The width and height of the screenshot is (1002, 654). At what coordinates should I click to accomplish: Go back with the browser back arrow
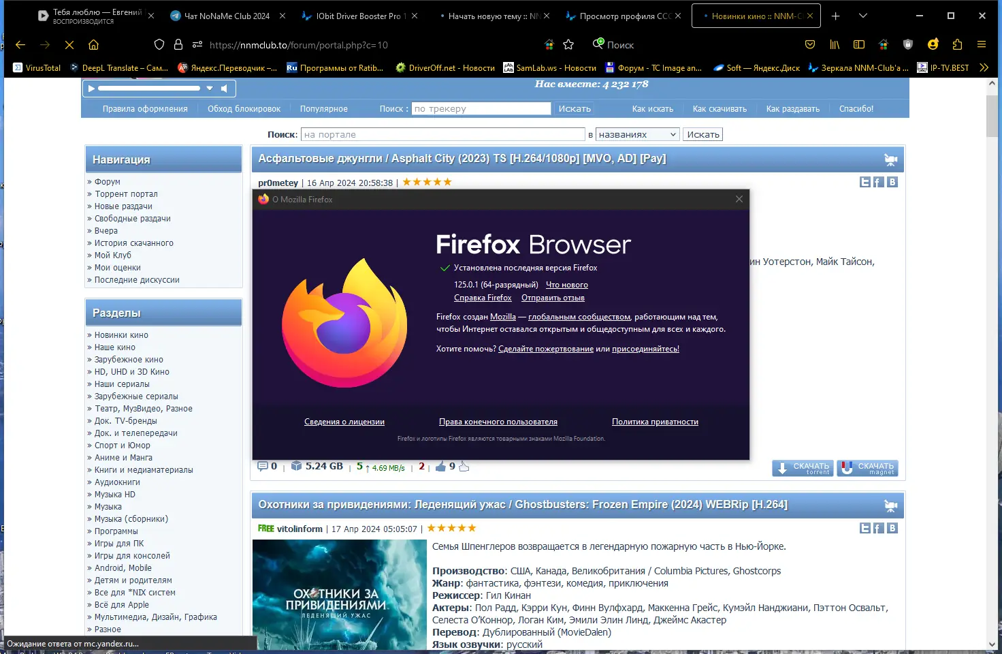click(20, 45)
